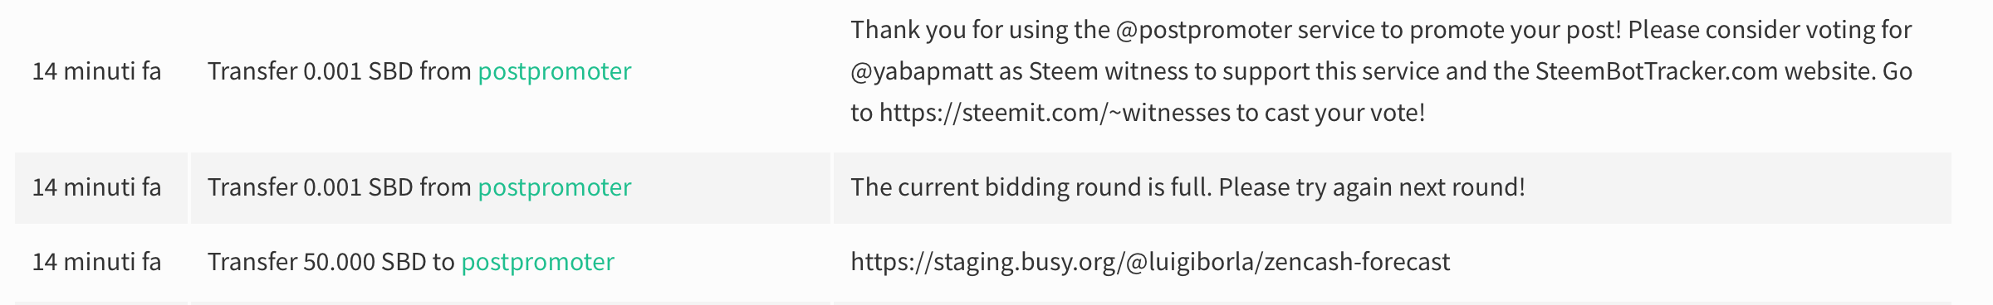Click the @postpromoter mention inside the memo
This screenshot has width=1993, height=305.
click(x=1204, y=30)
